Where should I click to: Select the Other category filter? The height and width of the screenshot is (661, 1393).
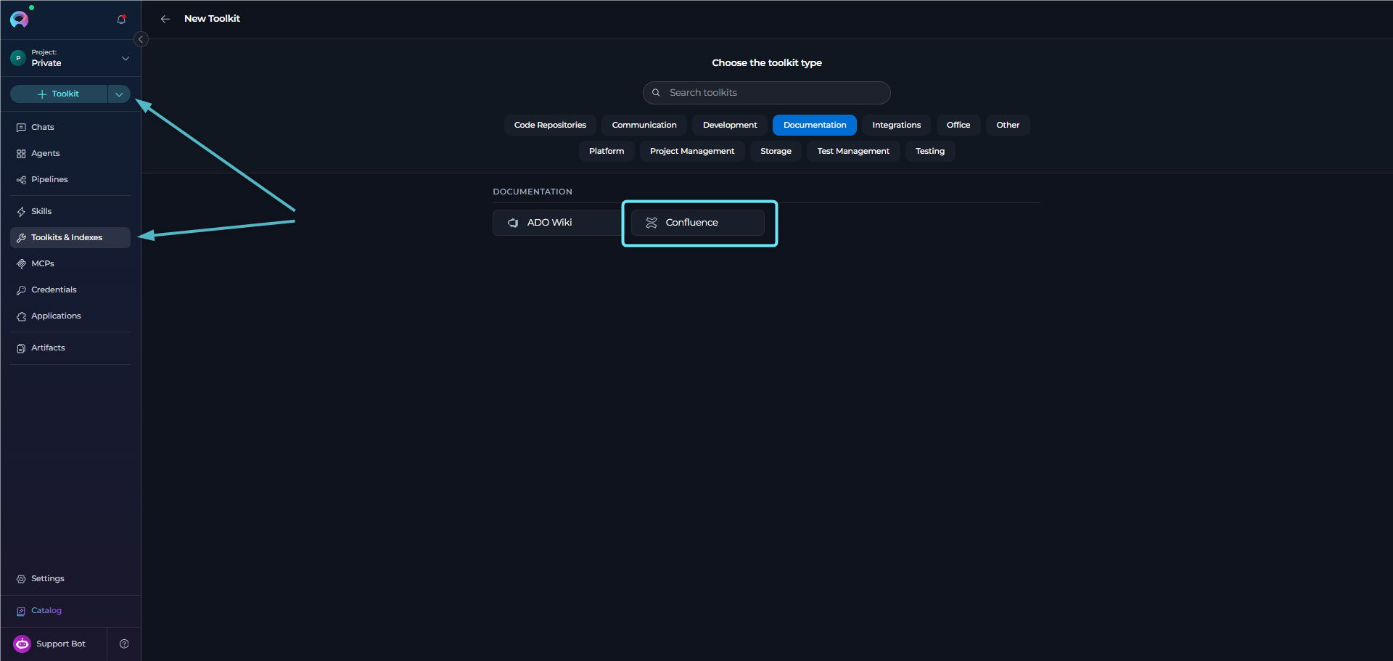(x=1008, y=125)
